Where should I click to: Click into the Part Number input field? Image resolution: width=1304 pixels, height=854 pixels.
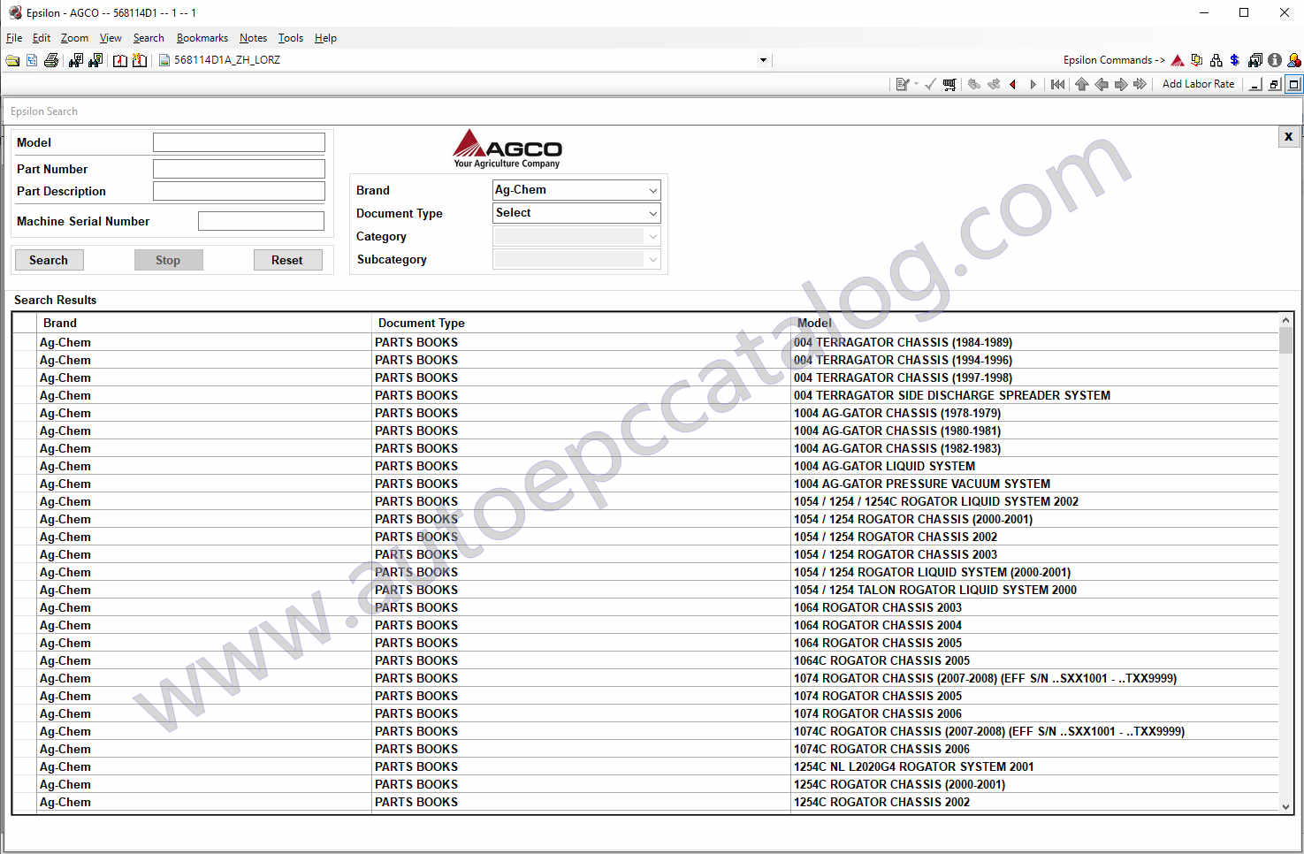tap(239, 169)
